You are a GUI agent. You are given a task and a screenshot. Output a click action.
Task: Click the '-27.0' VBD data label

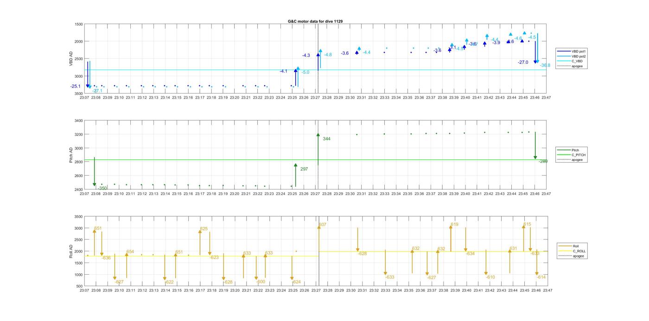pos(523,62)
